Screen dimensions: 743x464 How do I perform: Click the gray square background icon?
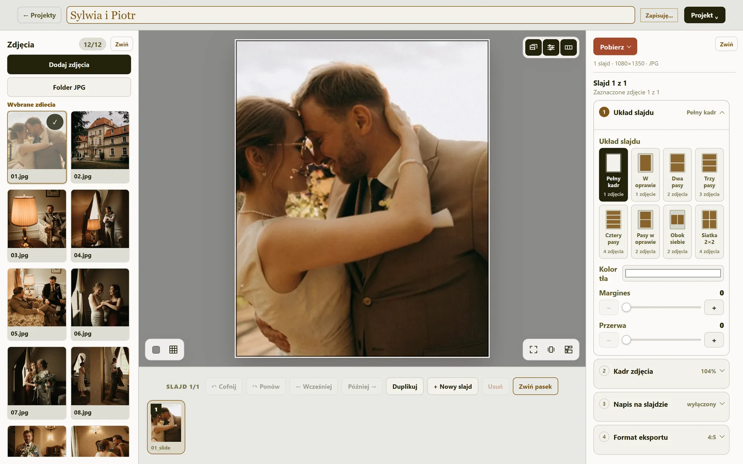tap(156, 350)
